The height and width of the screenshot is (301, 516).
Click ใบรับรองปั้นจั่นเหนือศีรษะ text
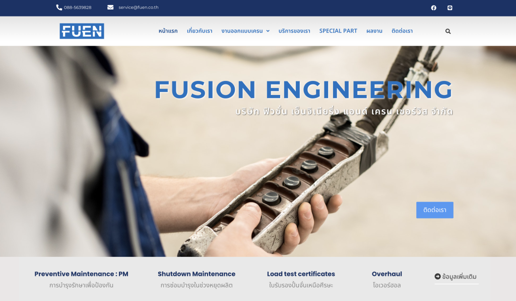pos(301,285)
